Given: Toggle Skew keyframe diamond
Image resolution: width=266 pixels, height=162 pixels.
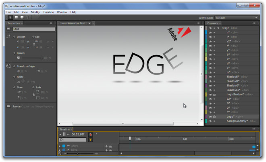Looking at the screenshot, I should point(14,87).
